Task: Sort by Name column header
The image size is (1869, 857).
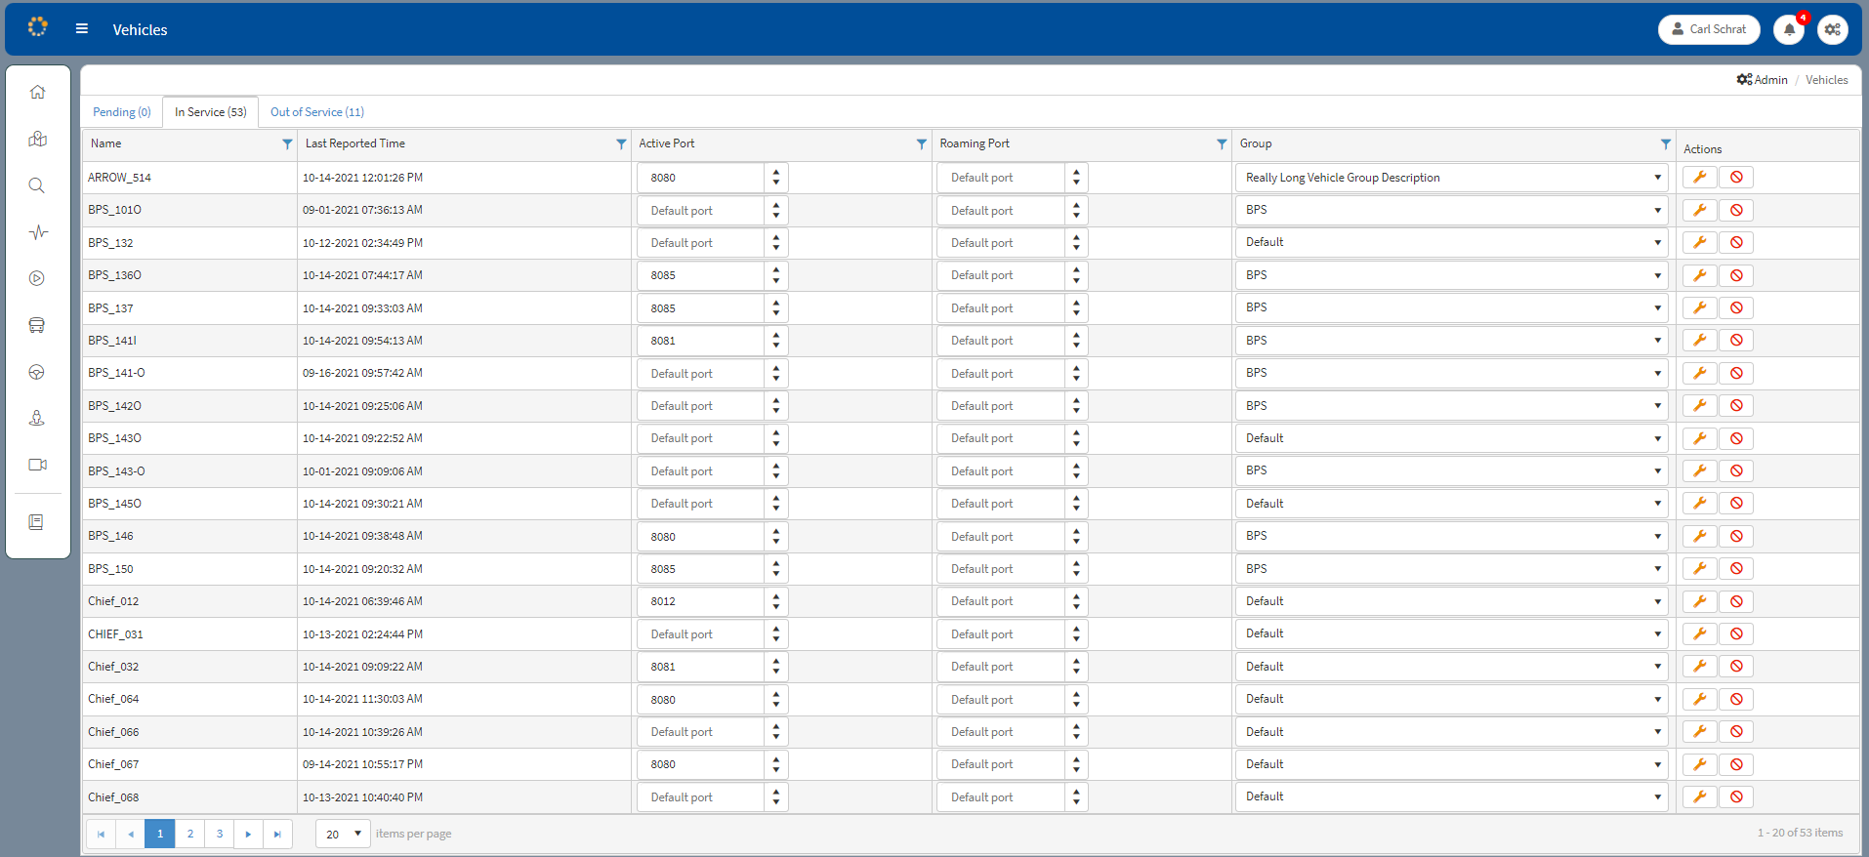Action: click(106, 143)
